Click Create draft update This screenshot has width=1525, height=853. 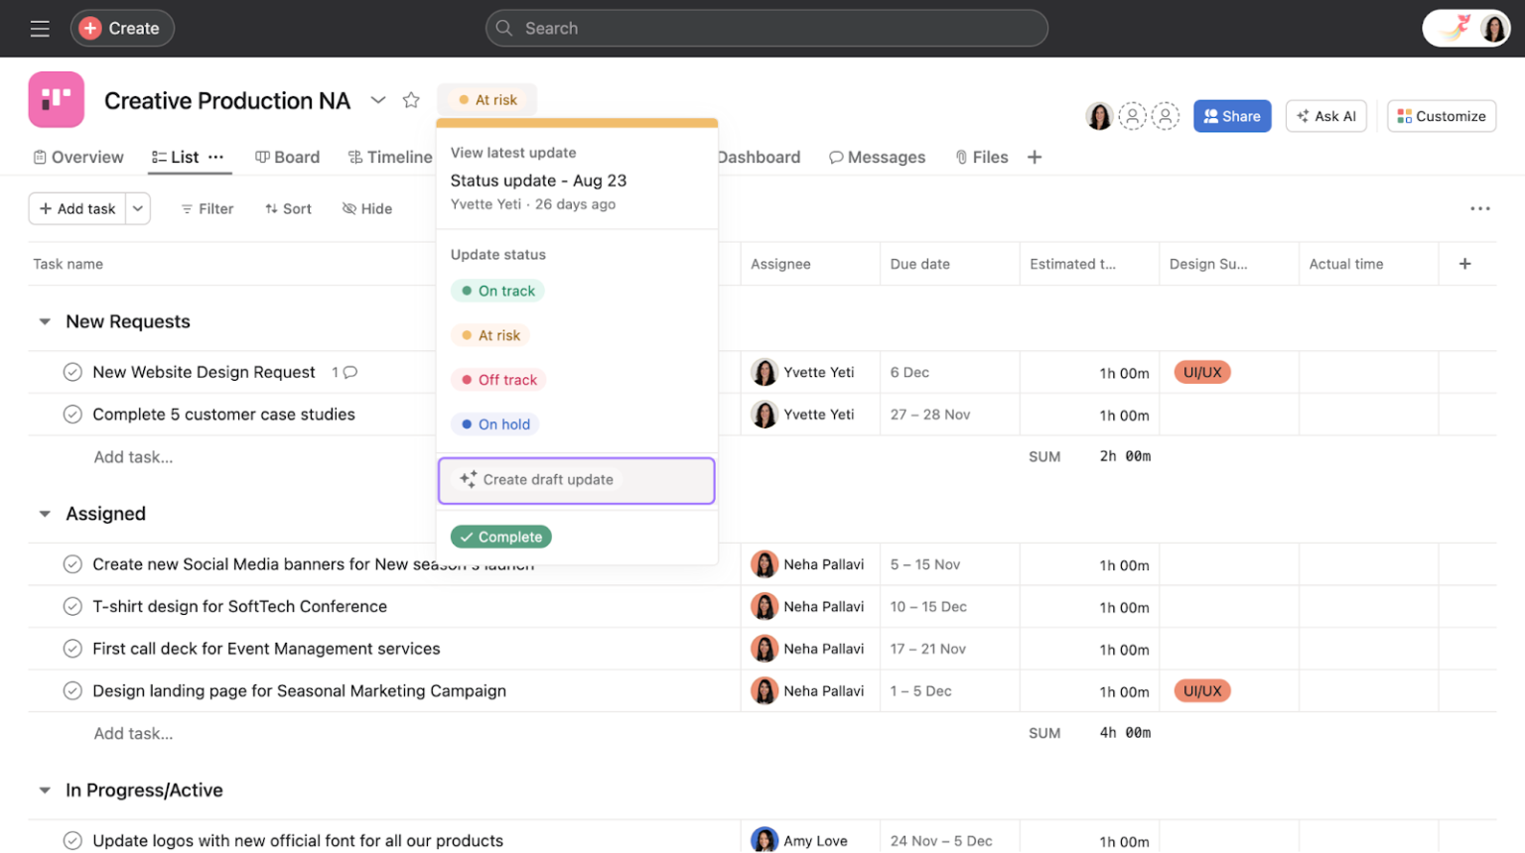pos(576,480)
